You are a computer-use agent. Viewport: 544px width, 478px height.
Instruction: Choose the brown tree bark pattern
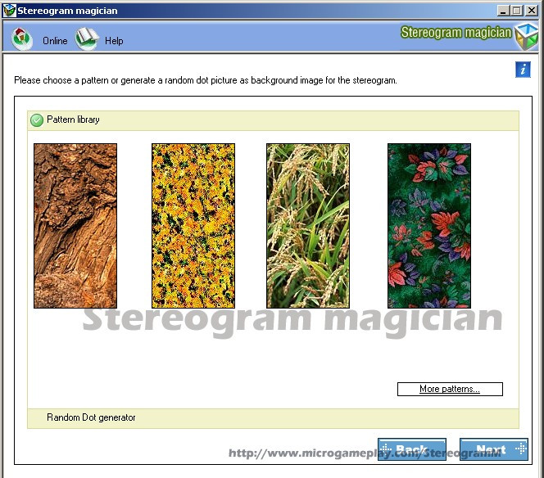[x=75, y=226]
